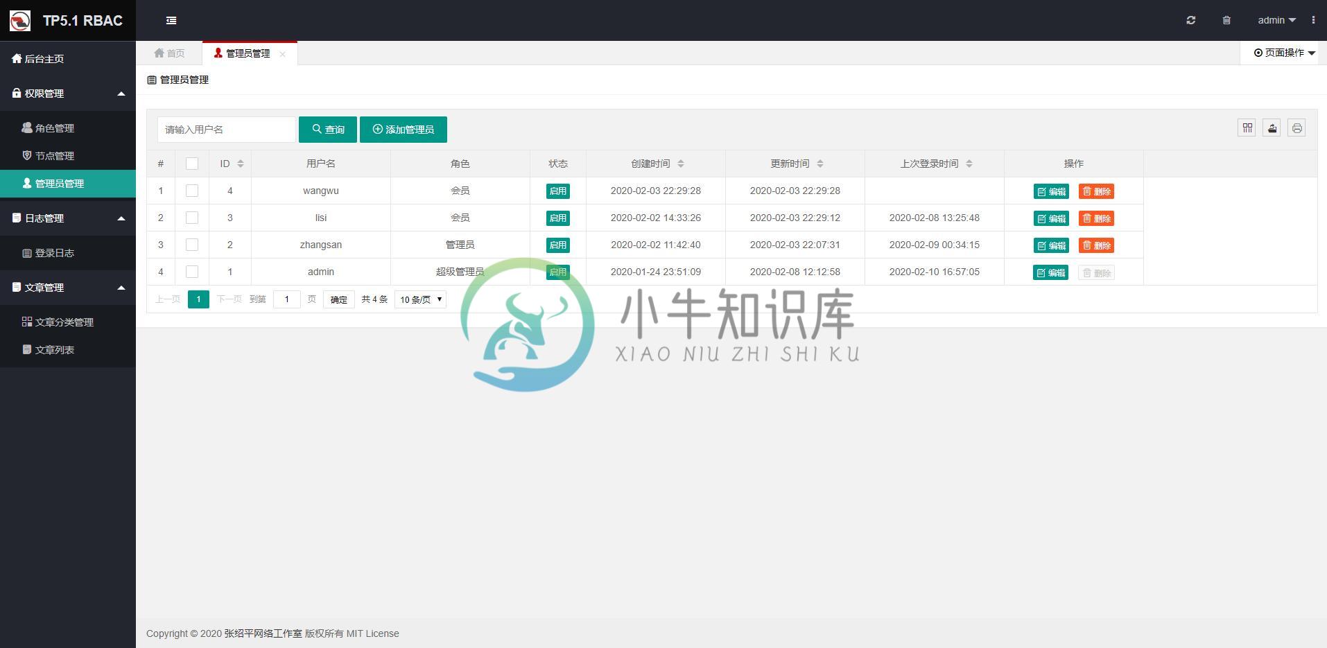The height and width of the screenshot is (648, 1327).
Task: Click the trash clear-cache icon in the header
Action: (x=1226, y=21)
